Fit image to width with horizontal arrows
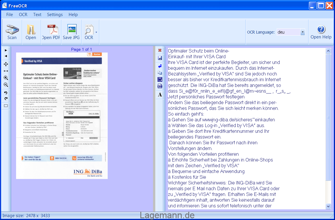 6,71
